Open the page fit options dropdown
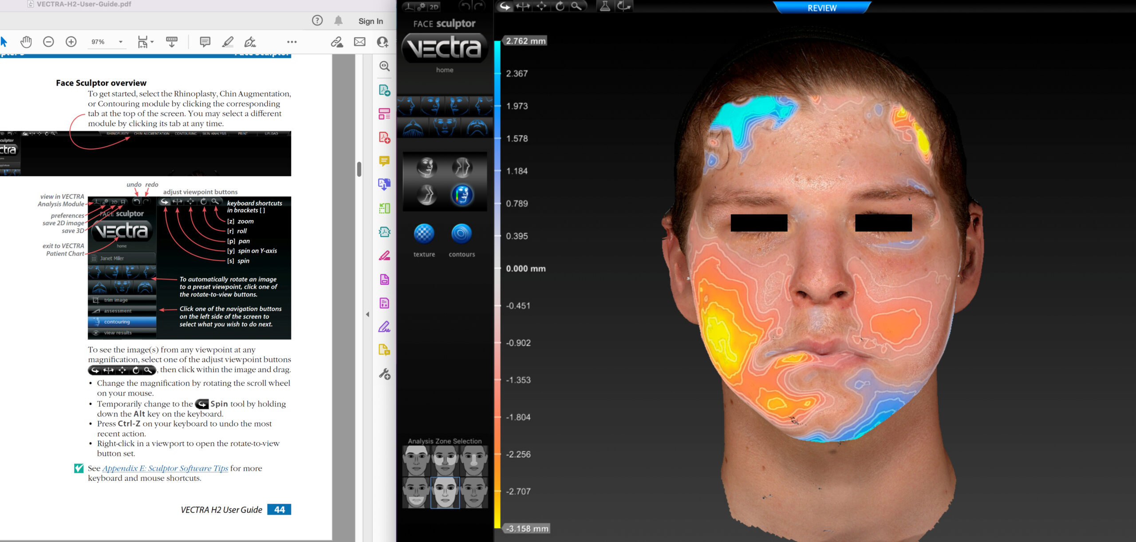The image size is (1136, 542). (145, 42)
